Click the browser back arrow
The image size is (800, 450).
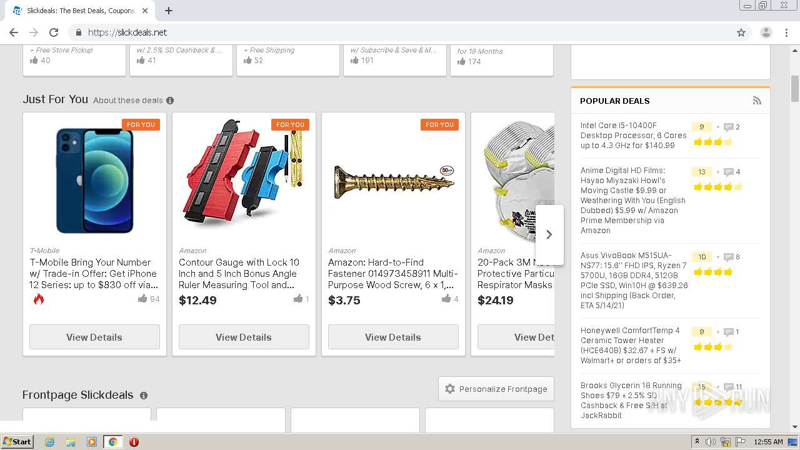pos(14,32)
